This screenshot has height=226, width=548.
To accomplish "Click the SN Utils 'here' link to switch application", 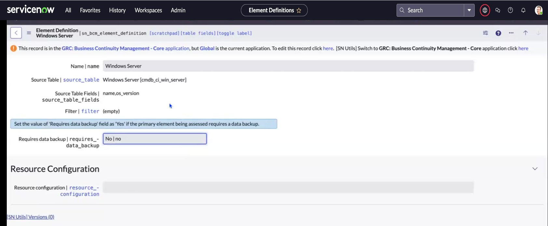I will 523,48.
